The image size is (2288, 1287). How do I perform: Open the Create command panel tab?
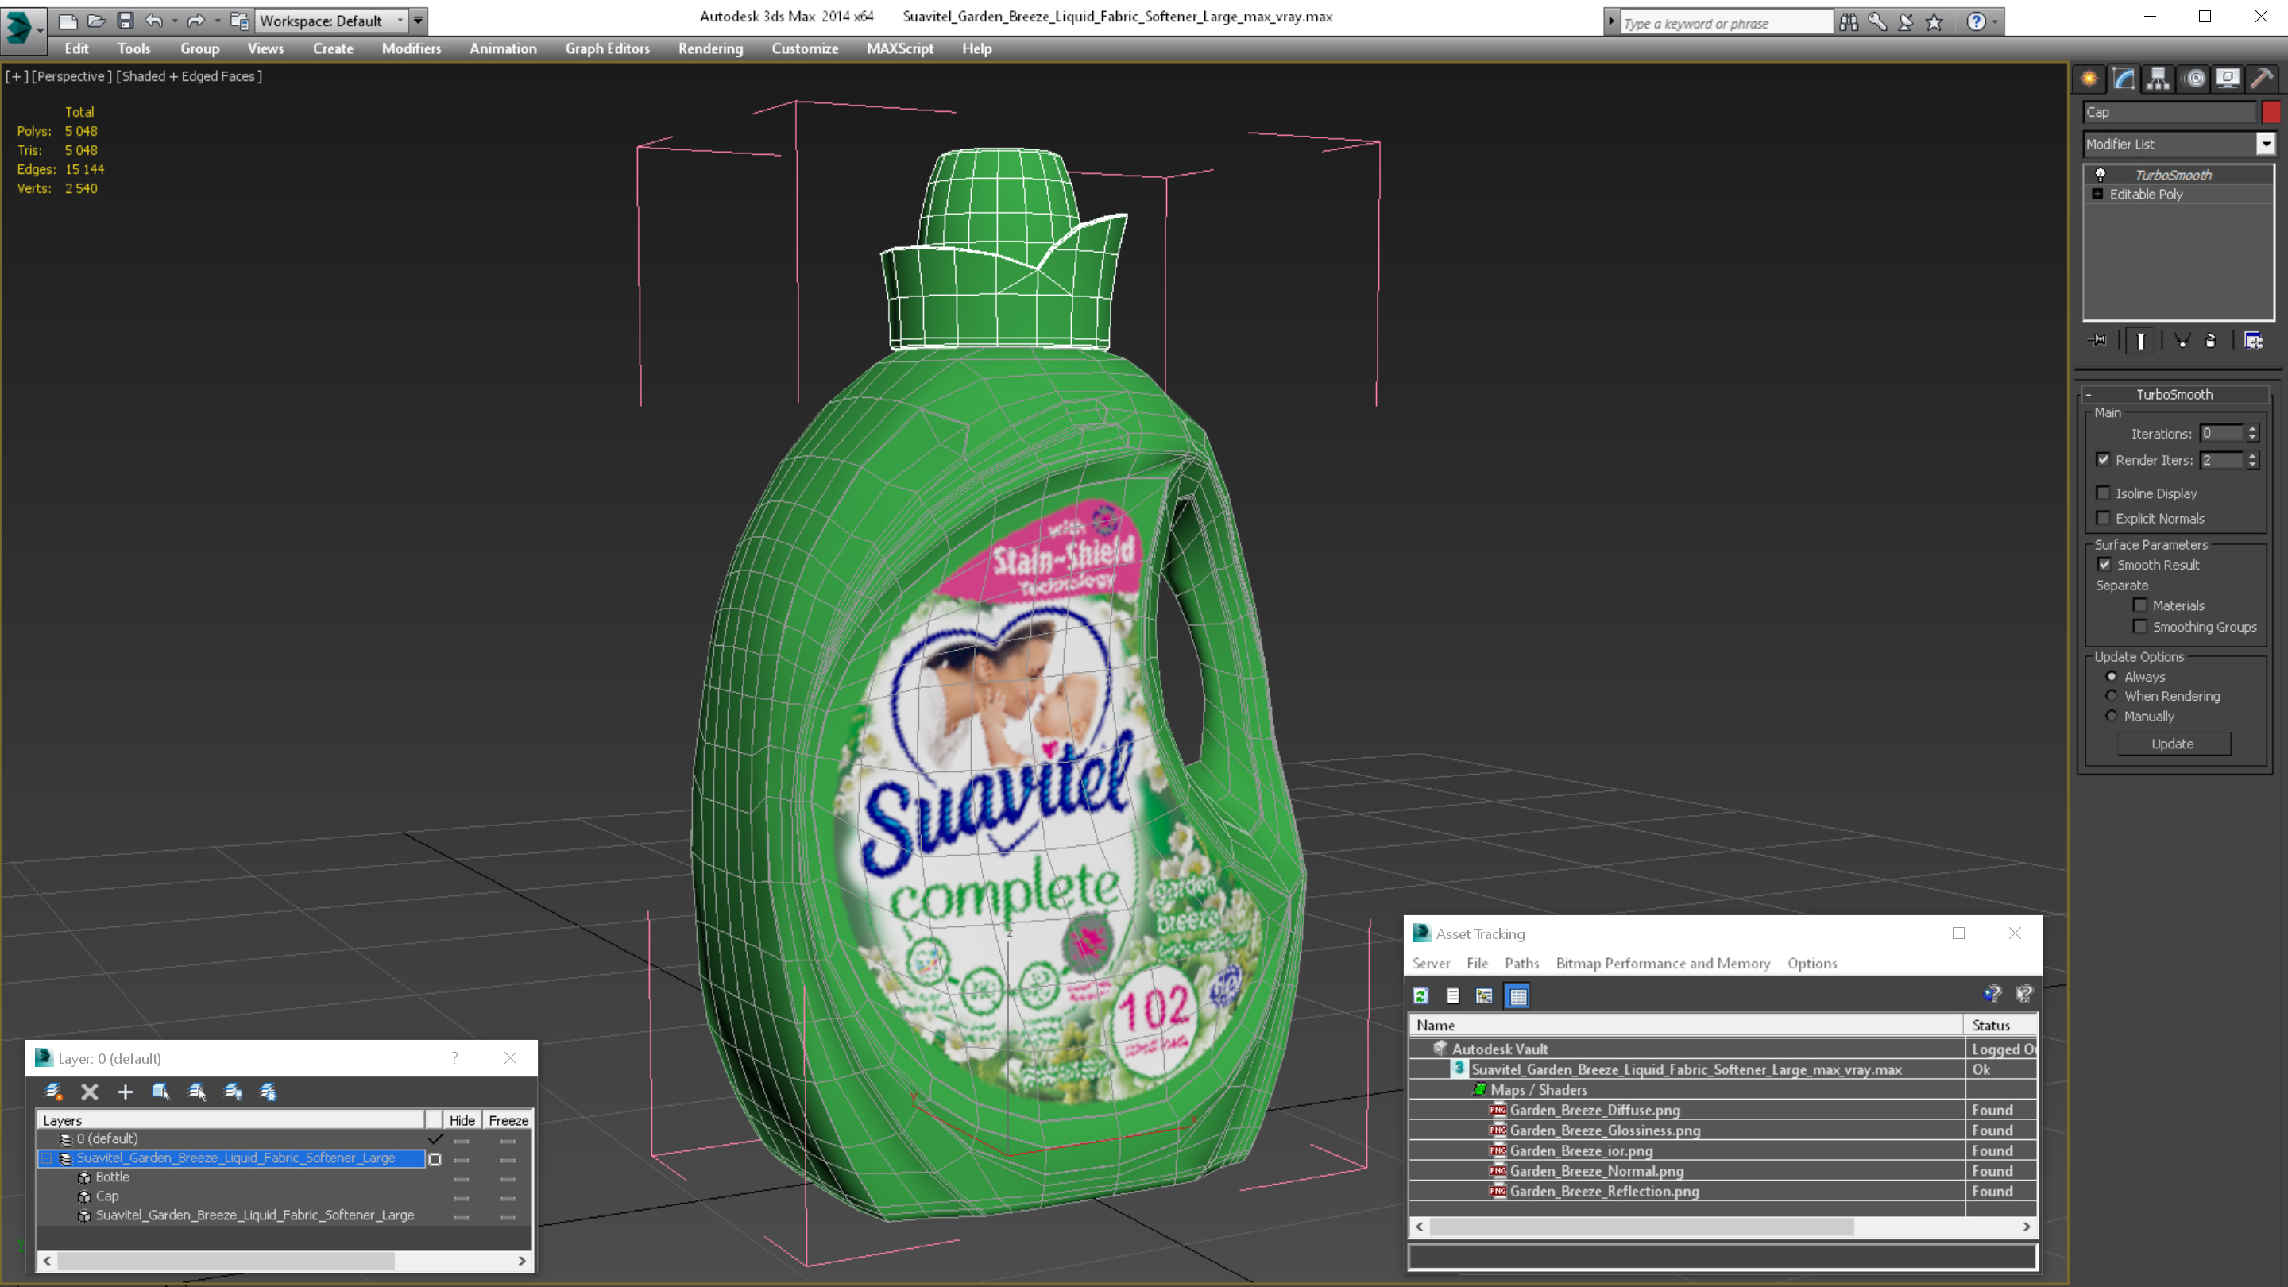tap(2089, 79)
